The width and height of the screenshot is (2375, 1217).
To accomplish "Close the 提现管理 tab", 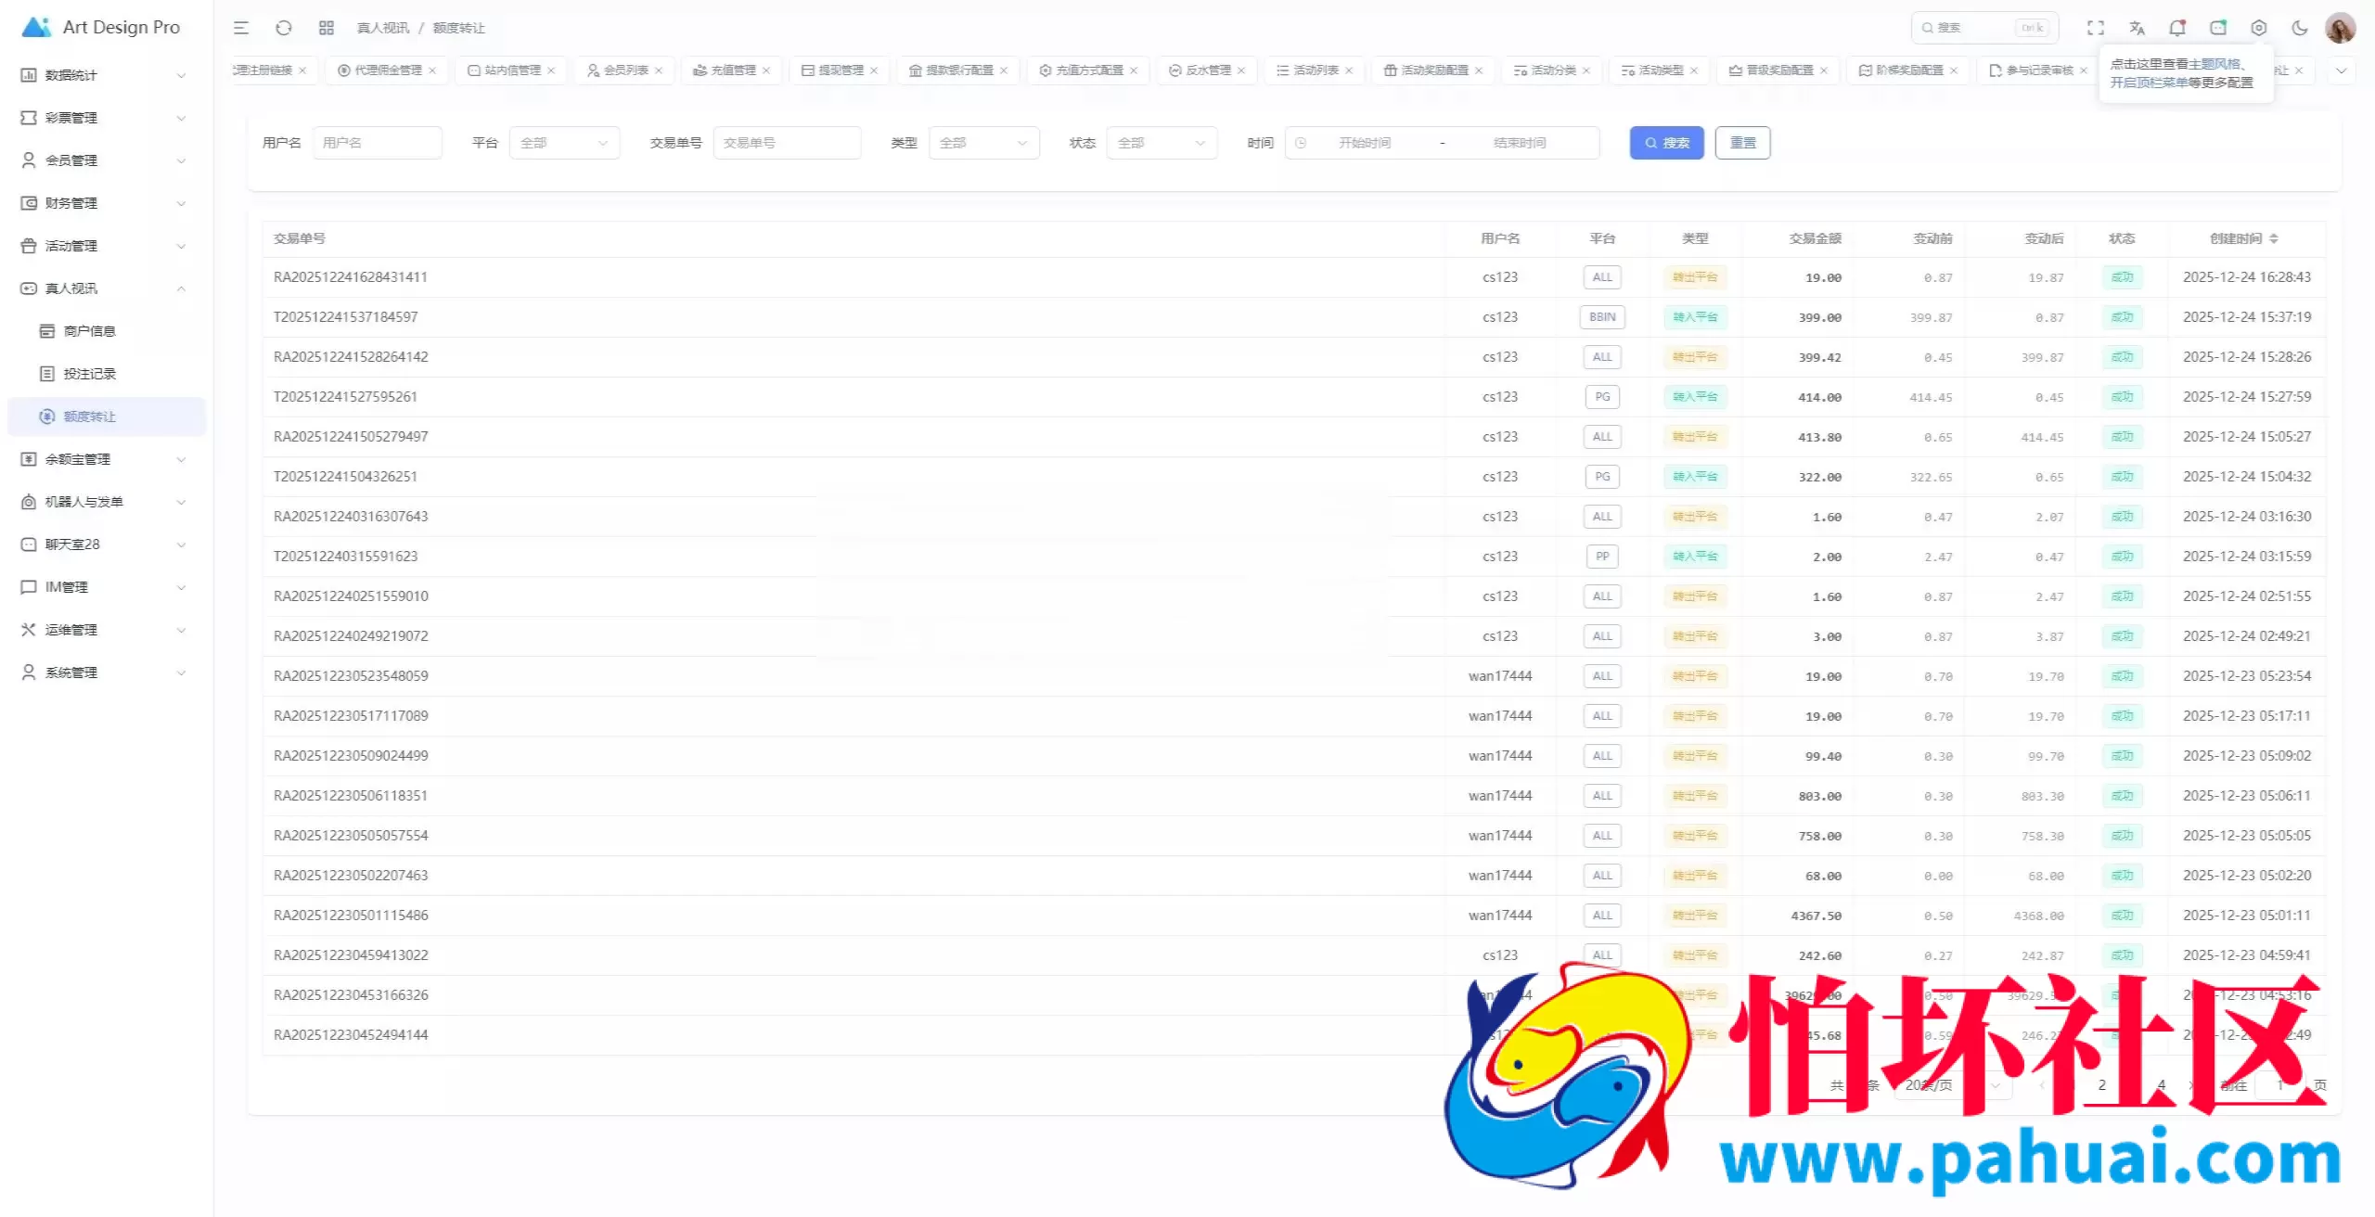I will coord(874,70).
